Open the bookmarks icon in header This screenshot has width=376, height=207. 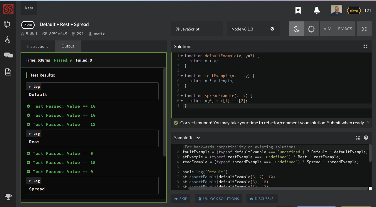[x=298, y=11]
